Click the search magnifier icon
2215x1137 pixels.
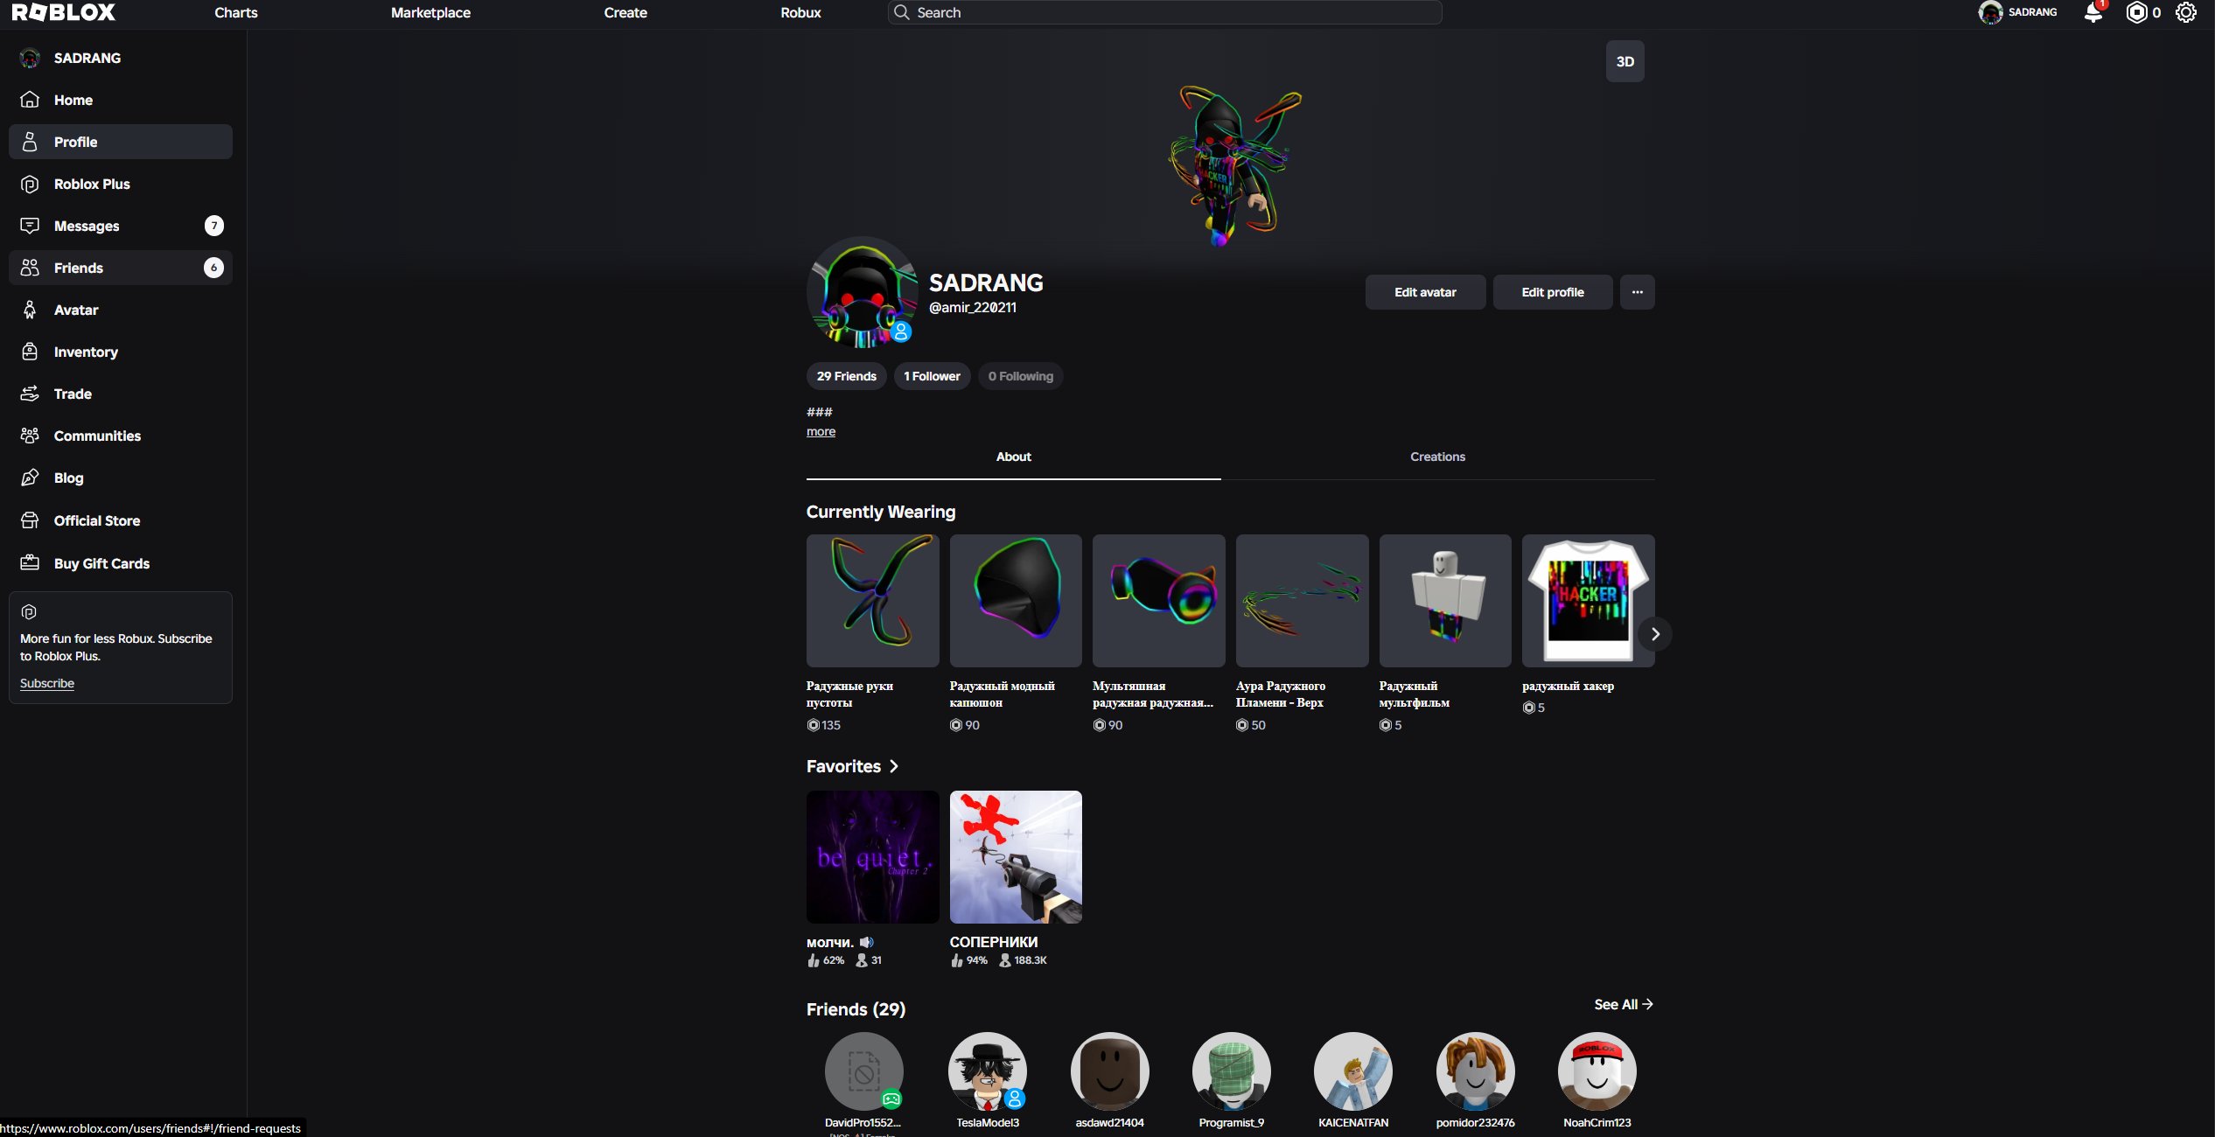tap(902, 12)
